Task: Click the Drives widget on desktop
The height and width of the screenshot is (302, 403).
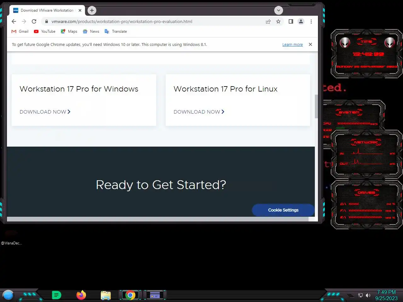Action: tap(367, 204)
